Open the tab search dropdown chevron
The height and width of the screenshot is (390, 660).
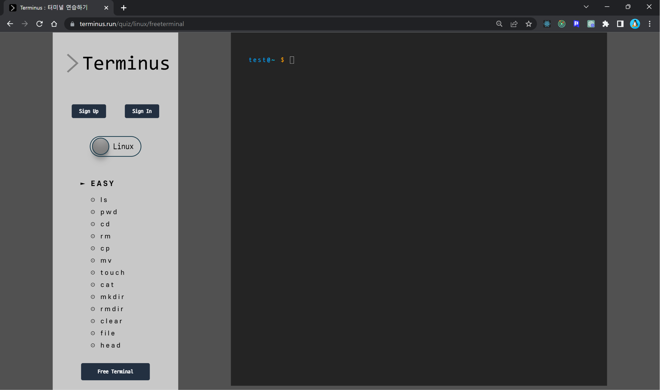point(586,7)
